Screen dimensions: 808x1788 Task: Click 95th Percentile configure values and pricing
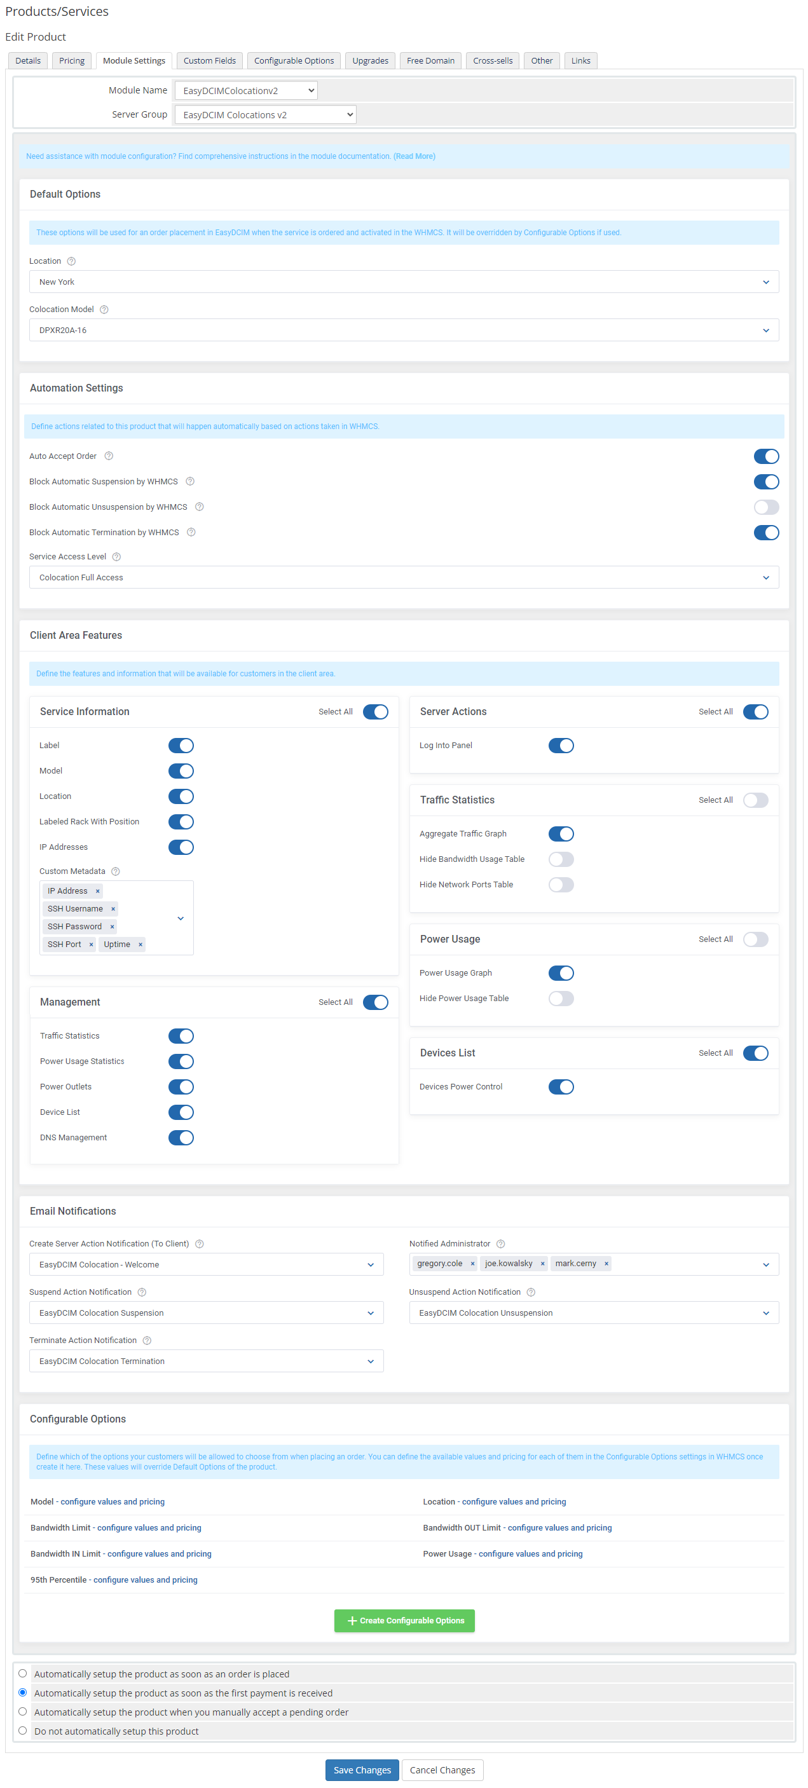pos(146,1580)
